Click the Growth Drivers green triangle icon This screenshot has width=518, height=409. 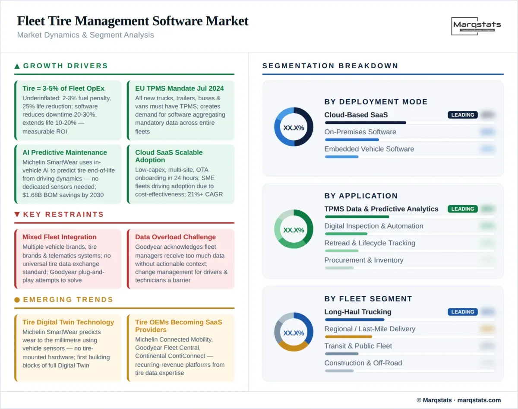(17, 66)
